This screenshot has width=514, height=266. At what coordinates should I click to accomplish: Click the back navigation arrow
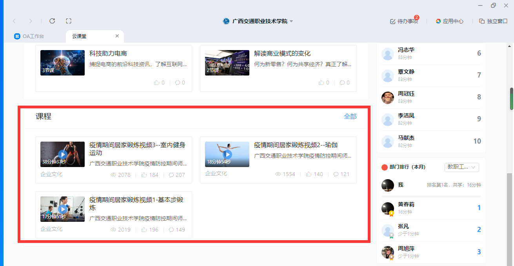pos(15,21)
